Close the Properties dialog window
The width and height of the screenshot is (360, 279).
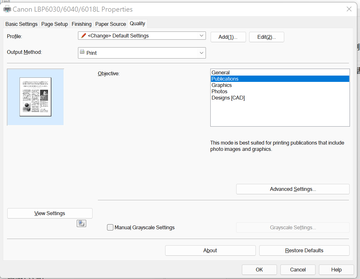349,9
